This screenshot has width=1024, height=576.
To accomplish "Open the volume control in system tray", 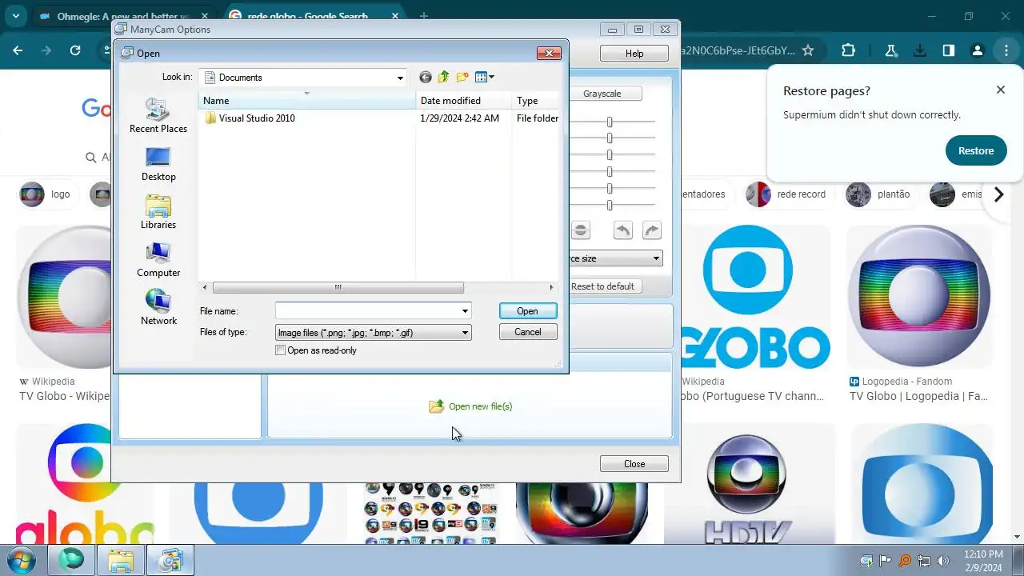I will tap(942, 561).
